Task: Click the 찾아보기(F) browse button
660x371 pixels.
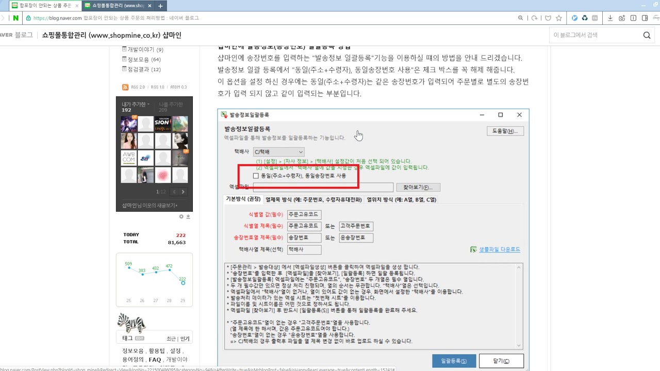Action: click(x=418, y=187)
